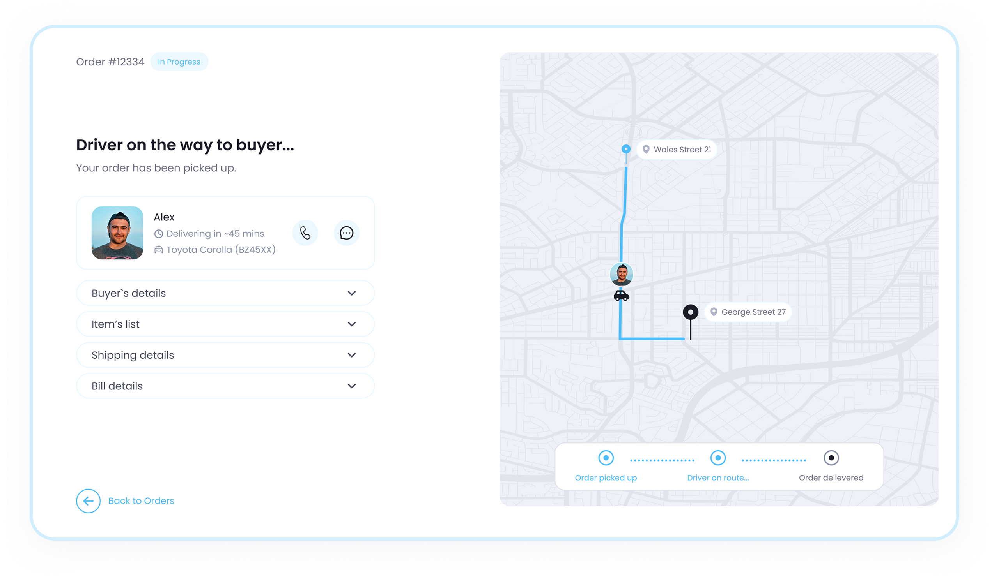Click pin icon in Wales Street label

[646, 150]
